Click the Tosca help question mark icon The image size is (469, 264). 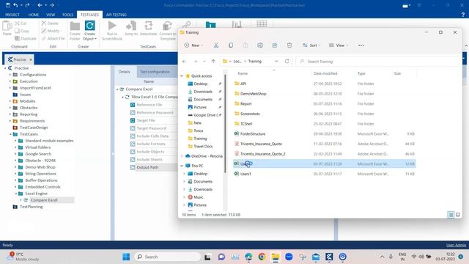(x=462, y=15)
